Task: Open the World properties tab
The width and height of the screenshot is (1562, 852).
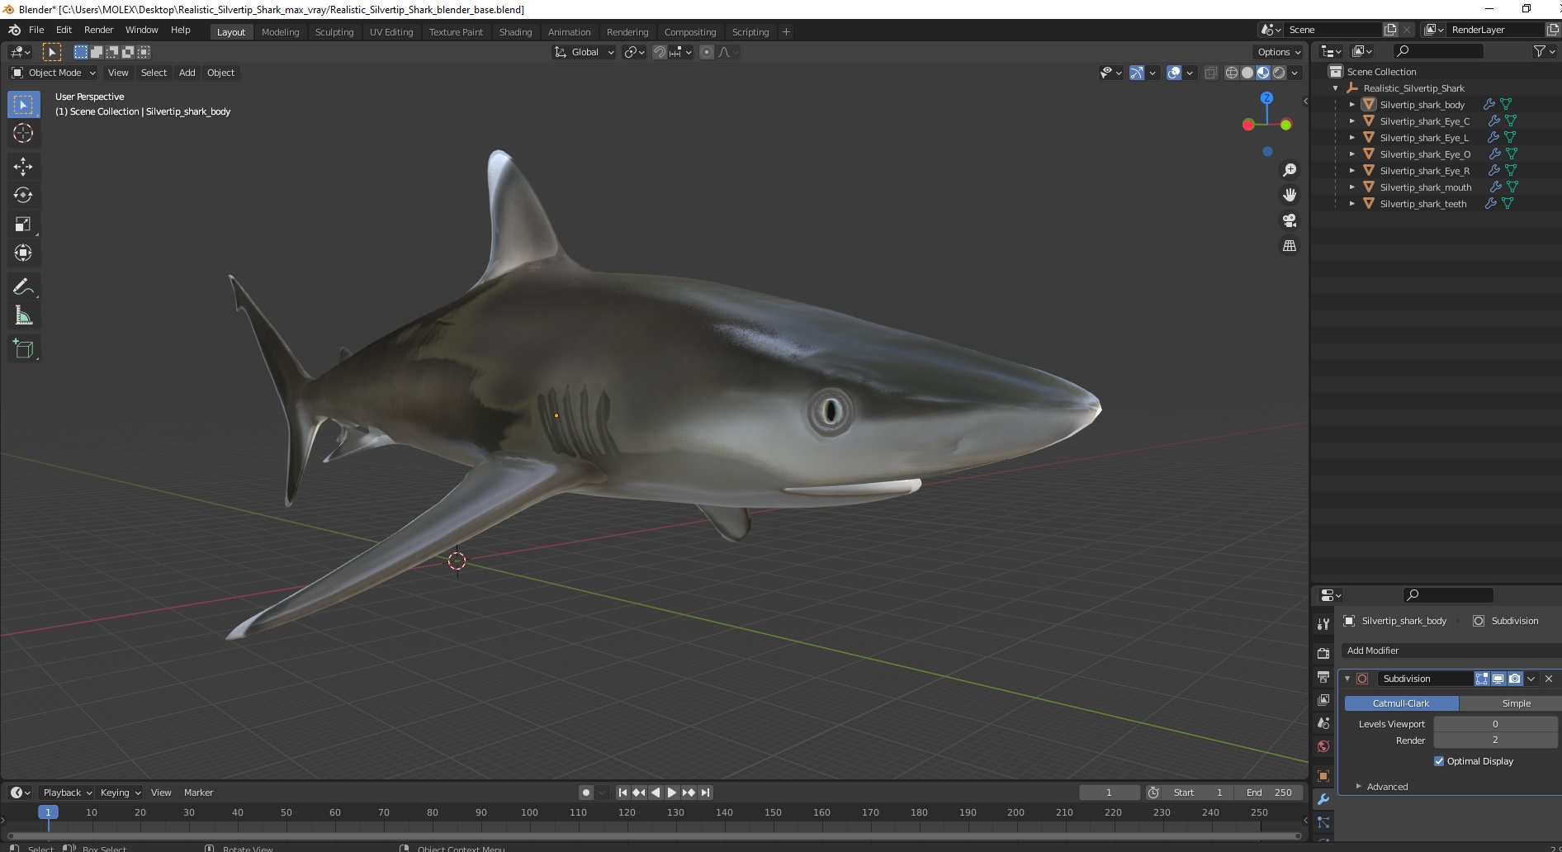Action: tap(1323, 746)
